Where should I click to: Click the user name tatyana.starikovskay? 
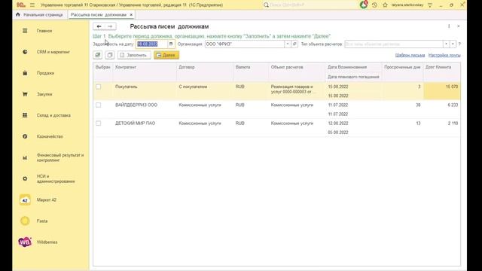click(x=407, y=5)
